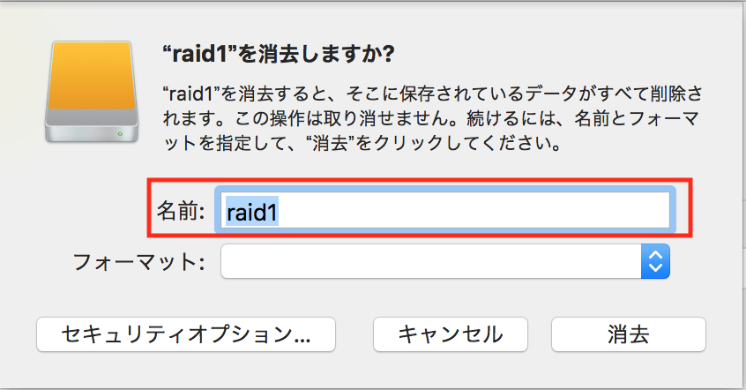
Task: Click the 名前: label
Action: pyautogui.click(x=181, y=211)
